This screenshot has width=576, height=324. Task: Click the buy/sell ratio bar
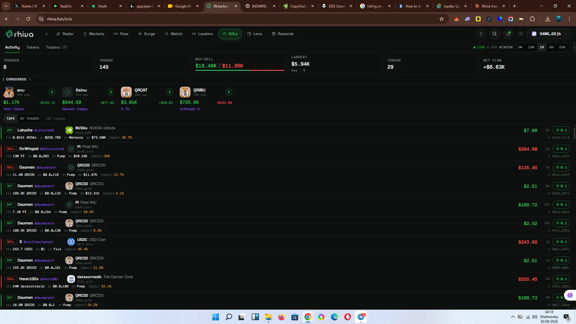tap(240, 70)
